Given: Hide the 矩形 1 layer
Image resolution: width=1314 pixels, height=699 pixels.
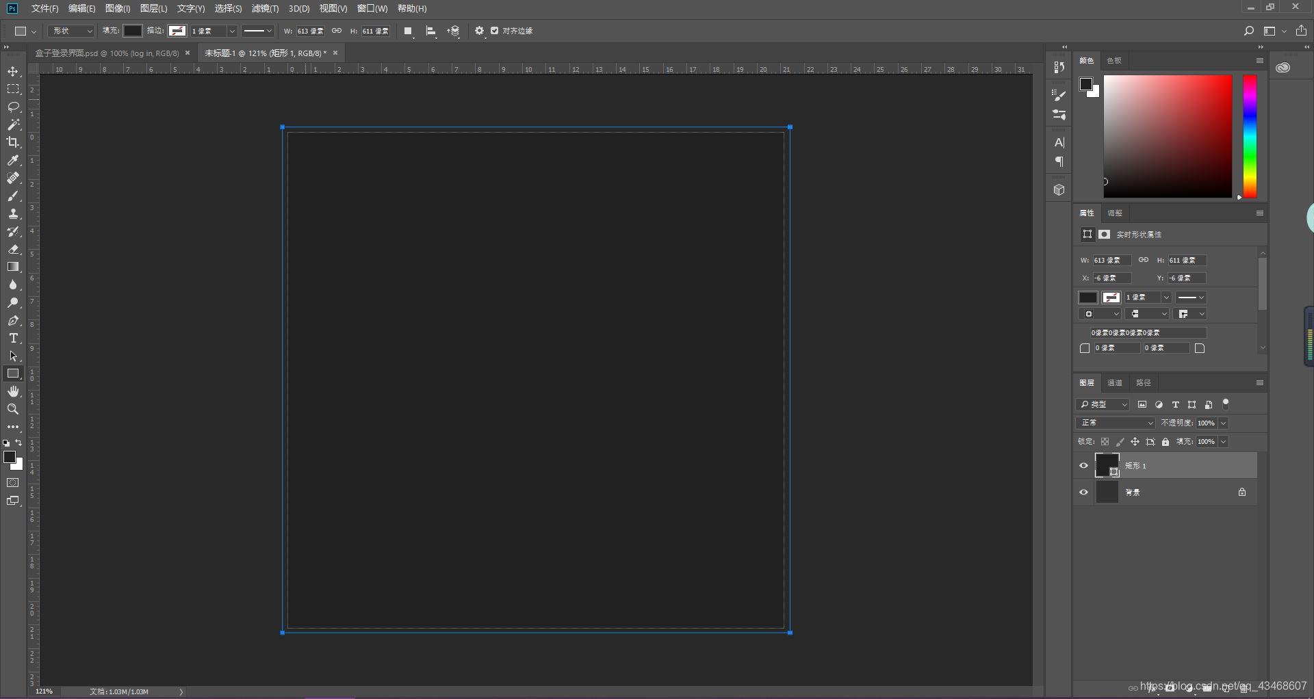Looking at the screenshot, I should point(1083,466).
